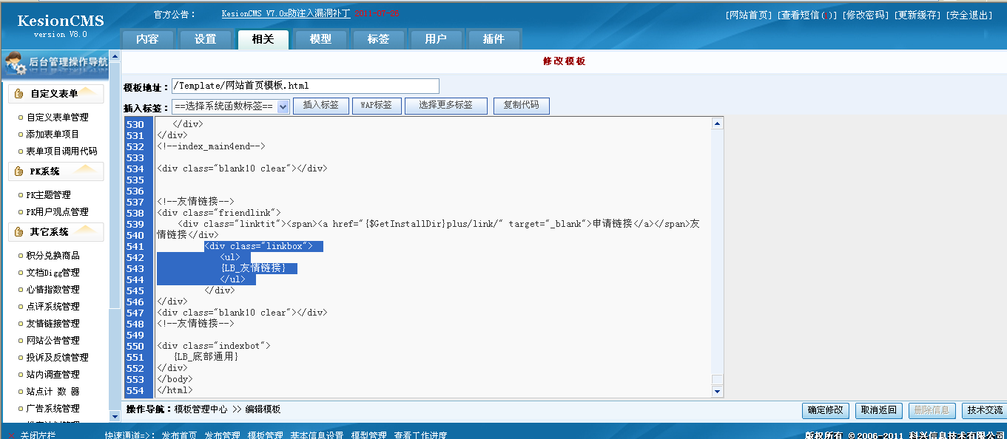Click the editor scrollbar up arrow icon
This screenshot has width=1007, height=439.
(x=715, y=123)
